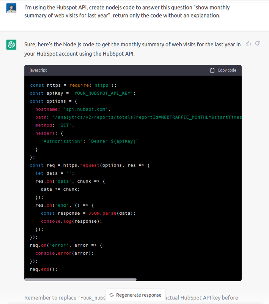Image resolution: width=269 pixels, height=304 pixels.
Task: Click the user profile avatar
Action: (11, 8)
